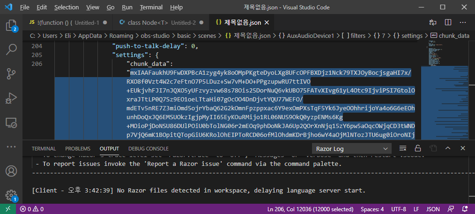475x214 pixels.
Task: Open the feedback icon in status bar
Action: [x=451, y=209]
